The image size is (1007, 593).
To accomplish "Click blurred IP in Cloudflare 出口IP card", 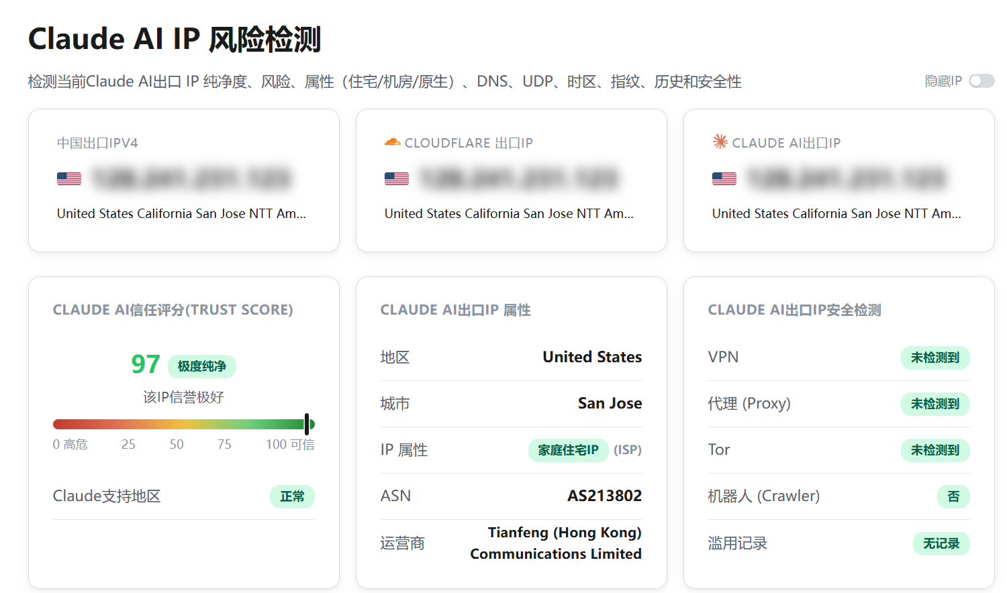I will 519,178.
